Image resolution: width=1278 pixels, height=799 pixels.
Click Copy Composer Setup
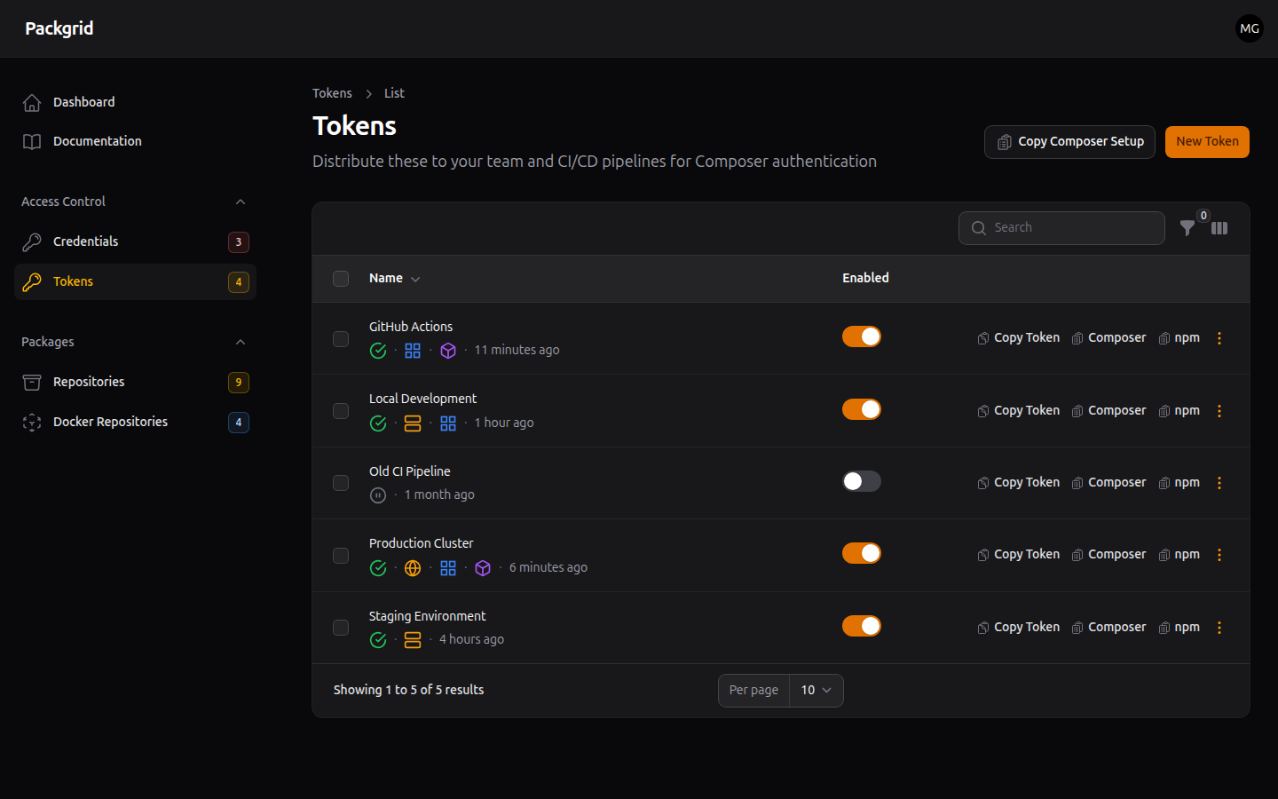[x=1069, y=141]
